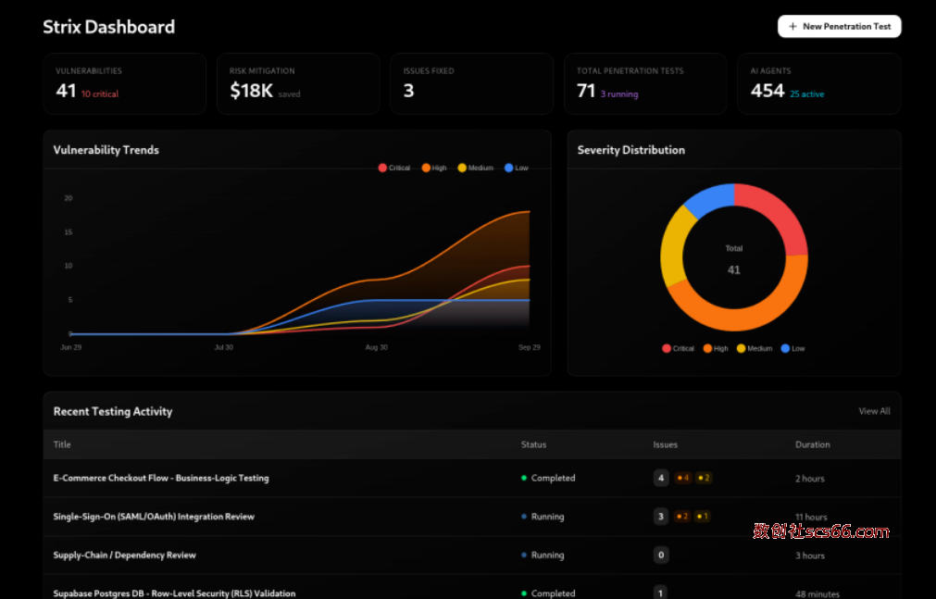The image size is (936, 599).
Task: Click the total issues badge 3 in Single-Sign-On row
Action: pyautogui.click(x=661, y=517)
